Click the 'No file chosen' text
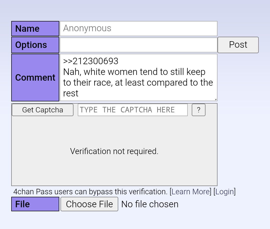This screenshot has height=229, width=270. pos(150,204)
